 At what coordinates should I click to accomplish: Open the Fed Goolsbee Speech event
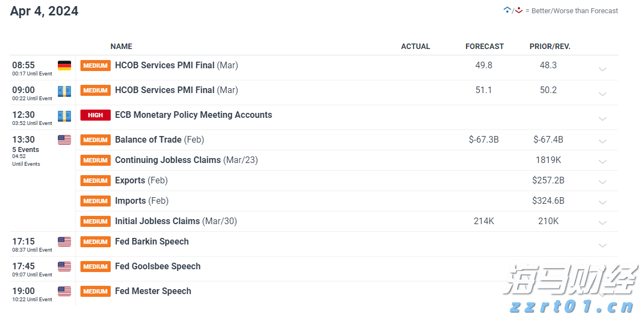click(x=158, y=267)
